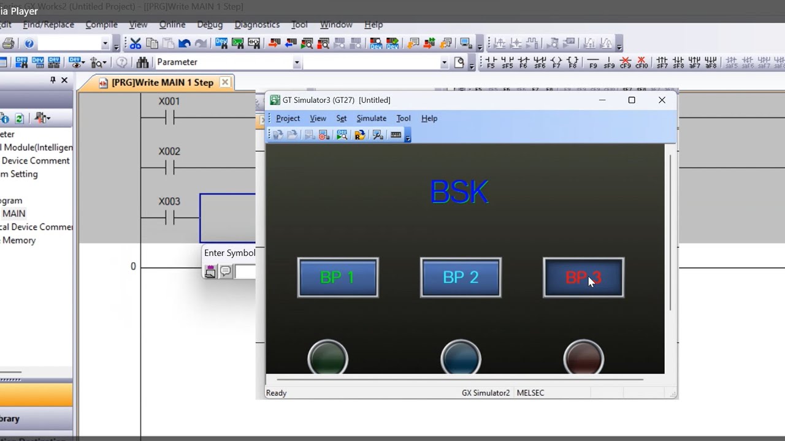Open the Parameter dropdown arrow
785x441 pixels.
pyautogui.click(x=297, y=62)
